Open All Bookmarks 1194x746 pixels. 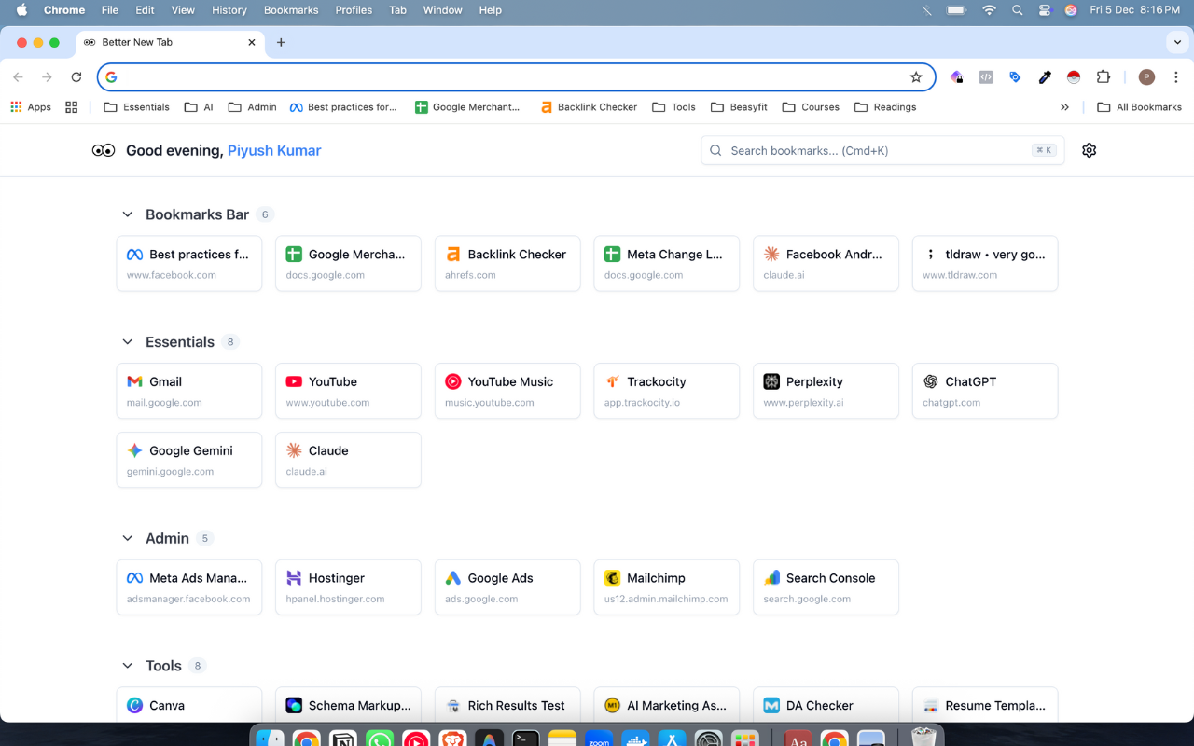pos(1139,106)
